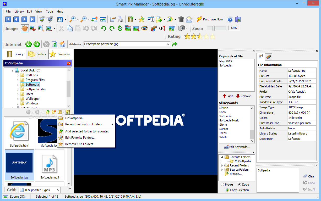
Task: Choose Add selected folder to Favorites
Action: [x=86, y=131]
